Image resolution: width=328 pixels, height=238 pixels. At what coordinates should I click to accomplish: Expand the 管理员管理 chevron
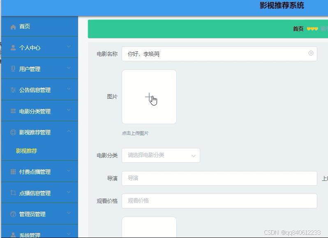coord(69,213)
